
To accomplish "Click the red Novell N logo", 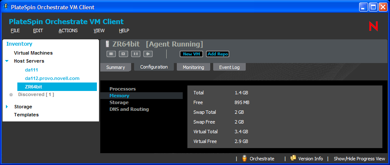I will click(374, 26).
